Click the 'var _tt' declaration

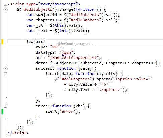pos(54,25)
